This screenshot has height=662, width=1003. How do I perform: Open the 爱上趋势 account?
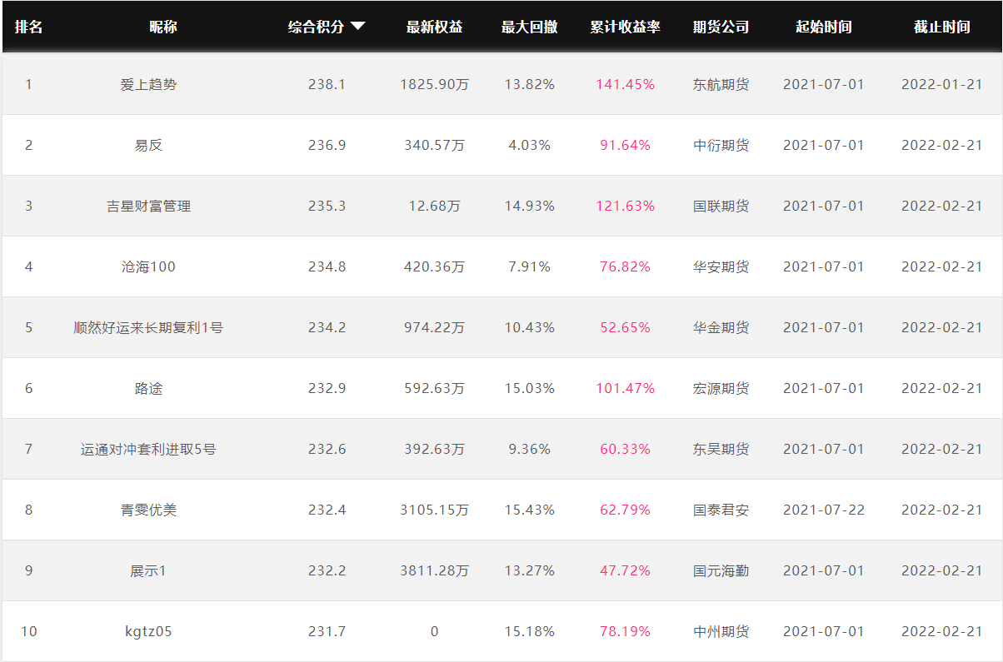coord(148,84)
